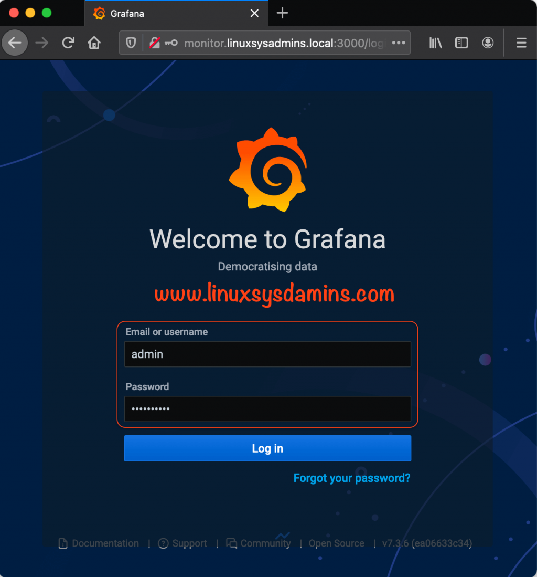The height and width of the screenshot is (577, 537).
Task: Open tracking protection shield in address bar
Action: (x=131, y=43)
